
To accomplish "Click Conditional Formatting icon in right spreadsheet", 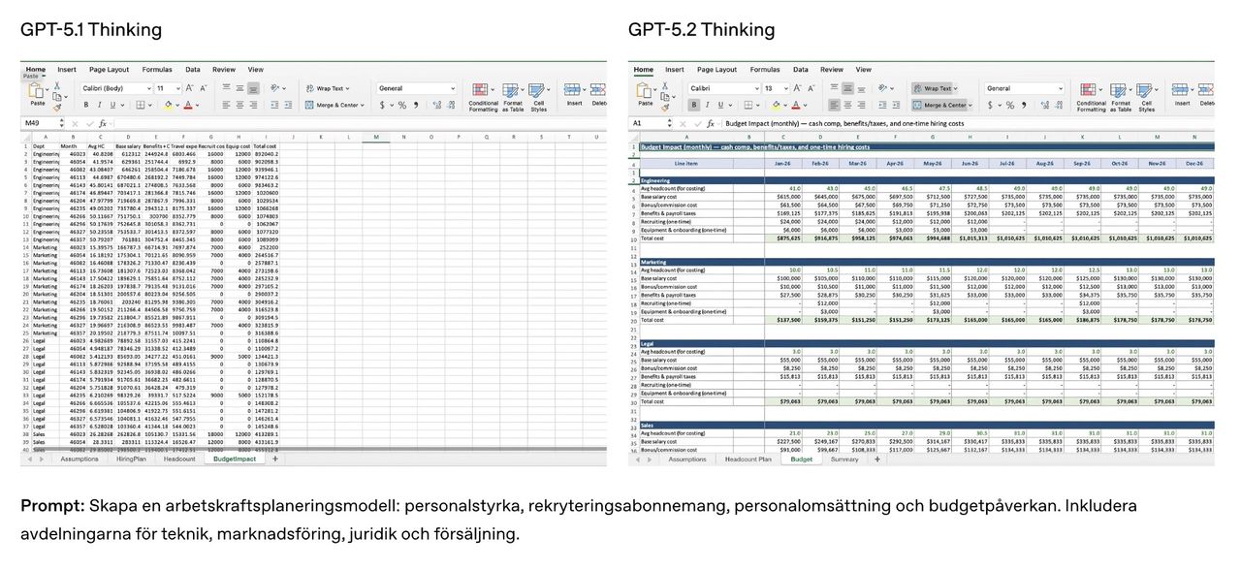I will coord(1091,88).
